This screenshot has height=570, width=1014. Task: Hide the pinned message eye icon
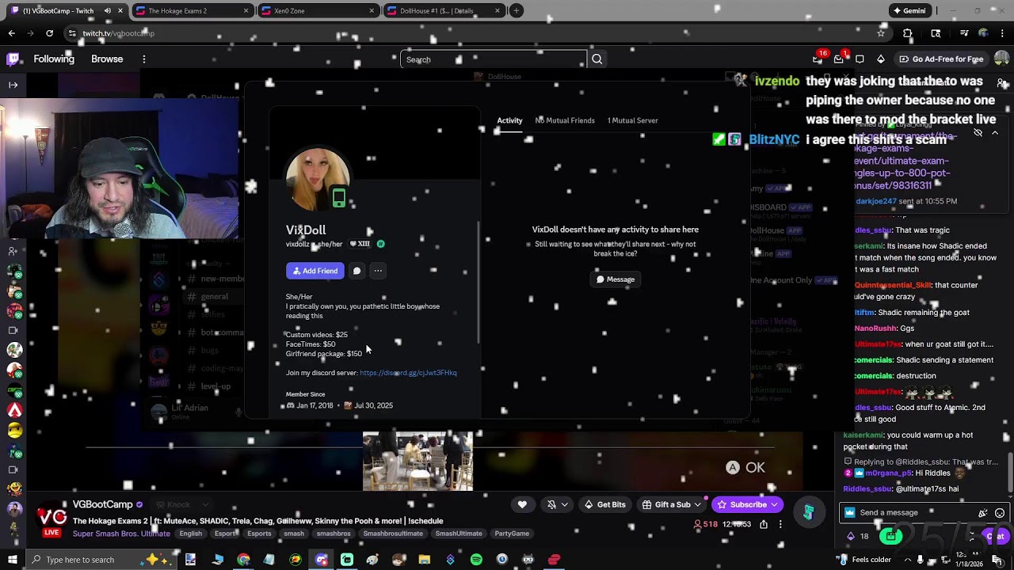(x=978, y=133)
